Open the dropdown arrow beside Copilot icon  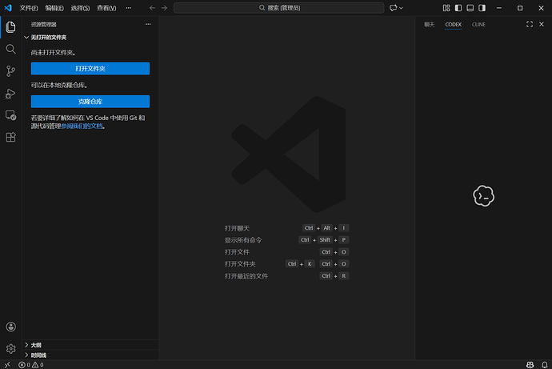[401, 8]
